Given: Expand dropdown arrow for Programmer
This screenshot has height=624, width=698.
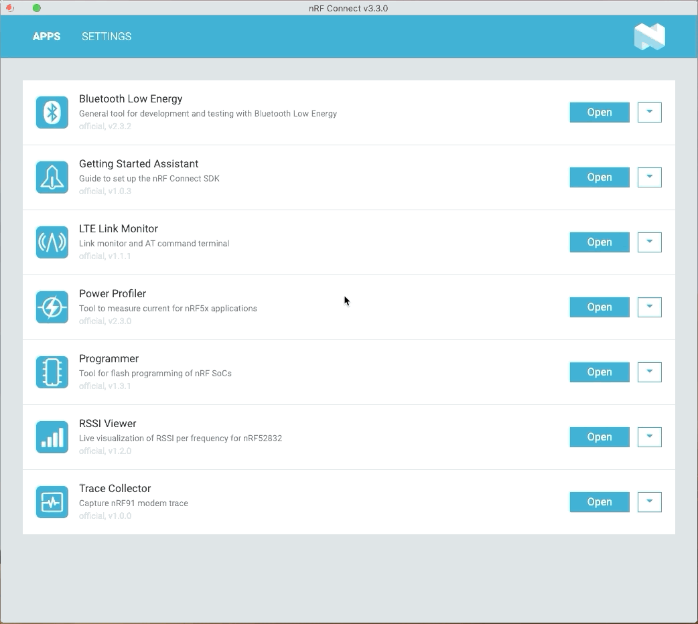Looking at the screenshot, I should (650, 372).
